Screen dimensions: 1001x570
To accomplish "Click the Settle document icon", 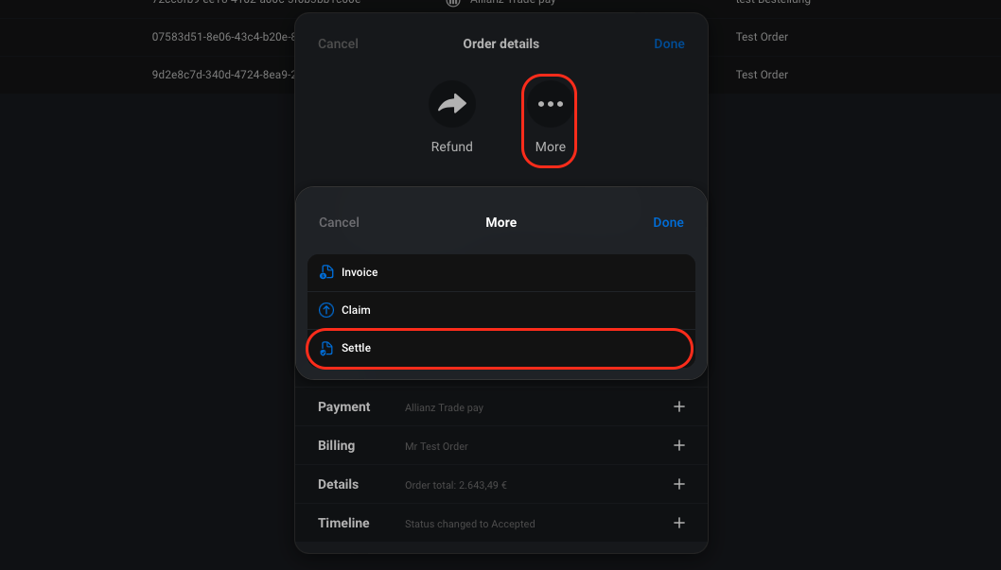I will point(326,348).
